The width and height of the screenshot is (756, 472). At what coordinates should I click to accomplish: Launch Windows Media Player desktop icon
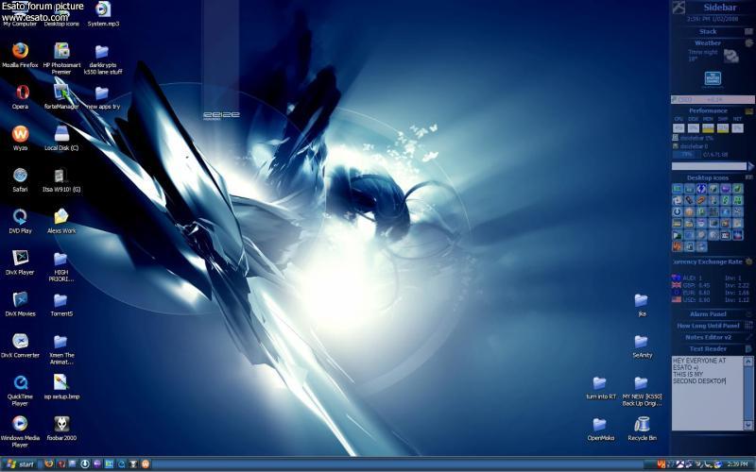click(20, 431)
